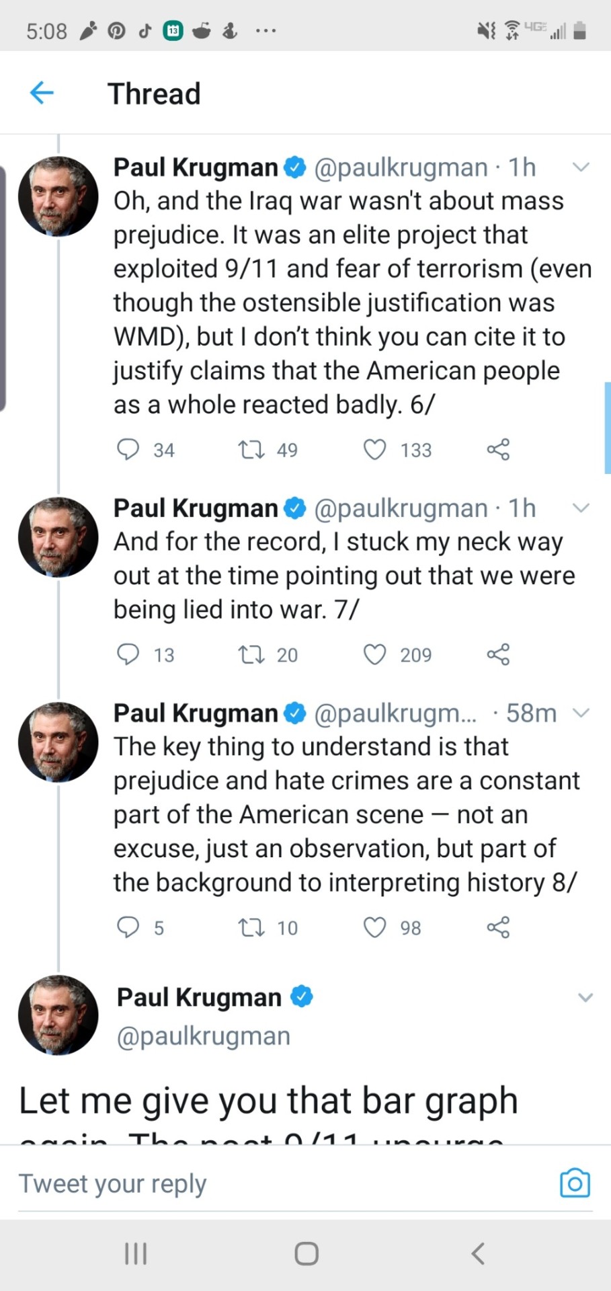Expand options chevron on tweet 7/
Image resolution: width=611 pixels, height=1291 pixels.
(581, 508)
